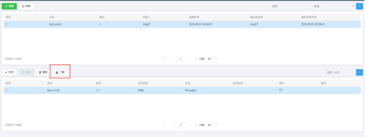Open lower table 行数 rows-per-page dropdown
This screenshot has width=365, height=137.
coord(213,125)
